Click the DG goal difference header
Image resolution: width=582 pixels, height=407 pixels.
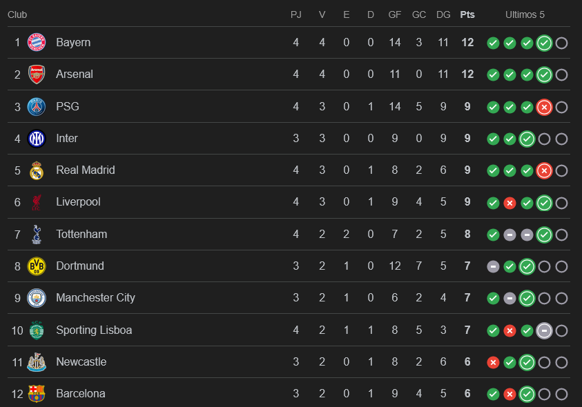[x=444, y=14]
